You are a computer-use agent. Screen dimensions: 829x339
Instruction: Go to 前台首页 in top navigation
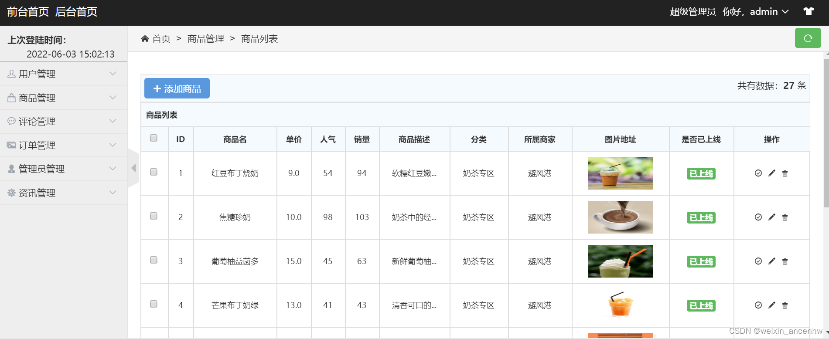click(x=28, y=12)
